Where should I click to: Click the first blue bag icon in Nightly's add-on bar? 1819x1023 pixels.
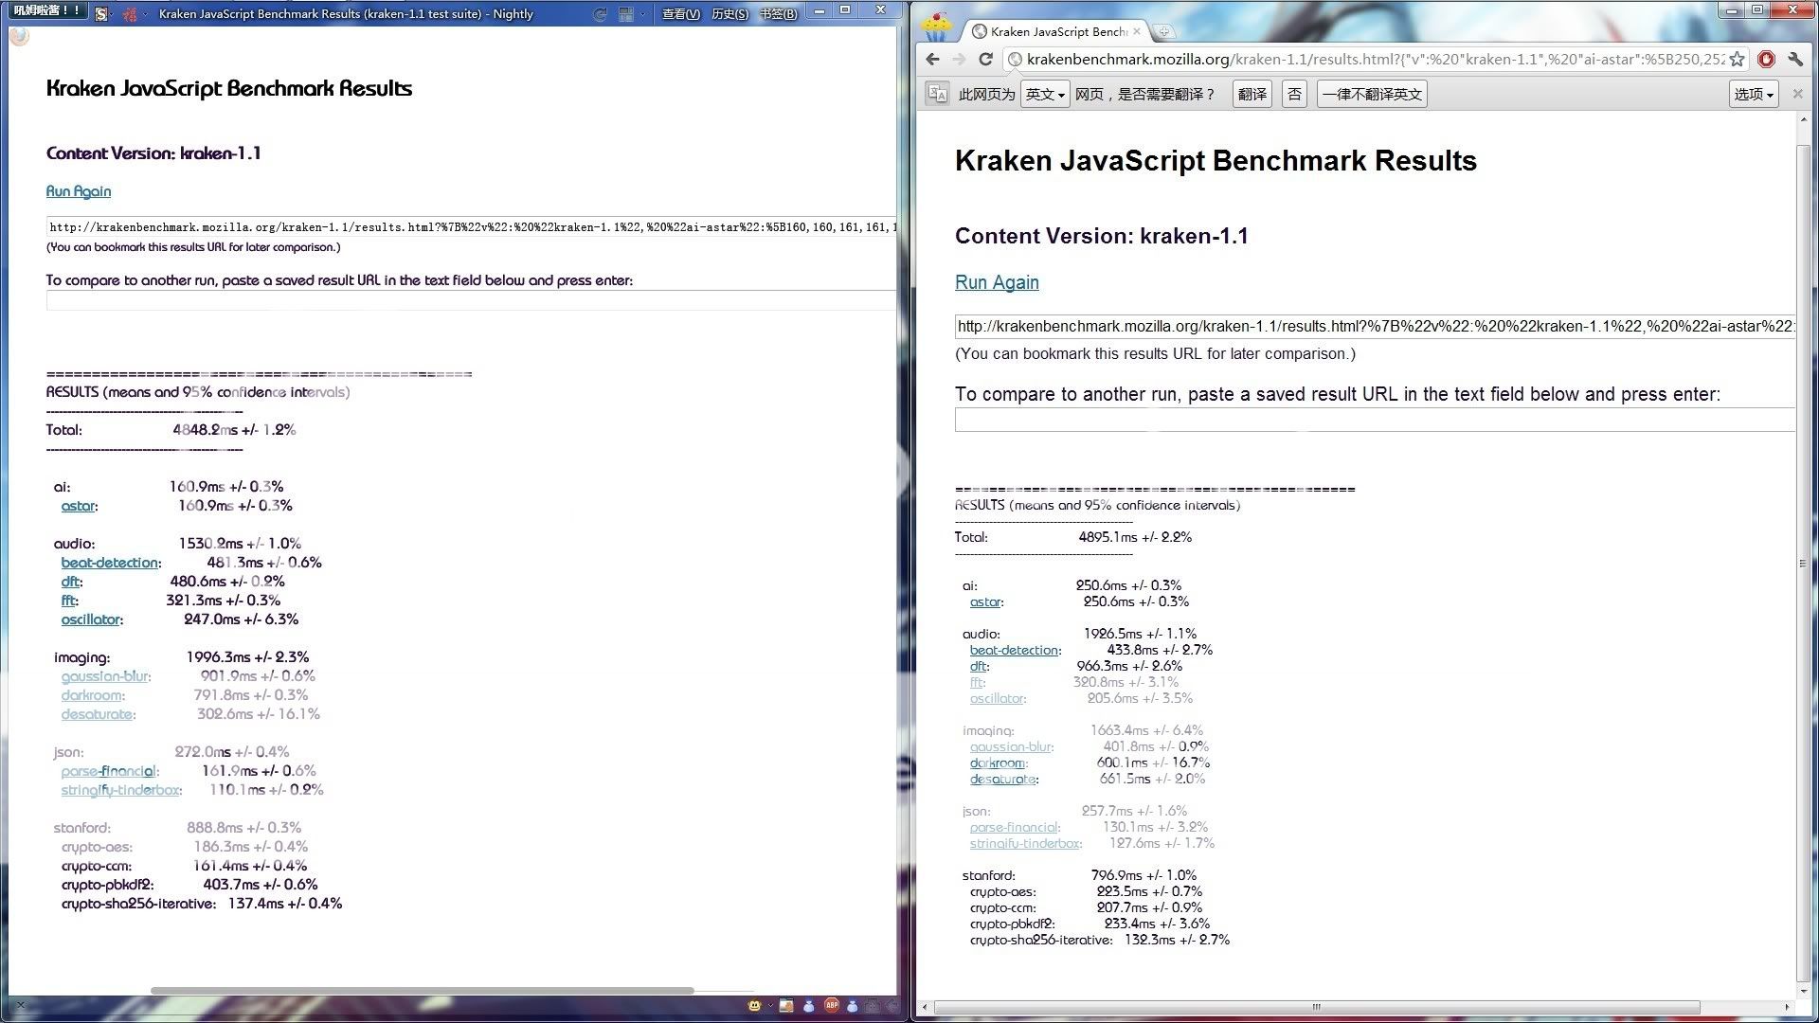[x=808, y=1006]
